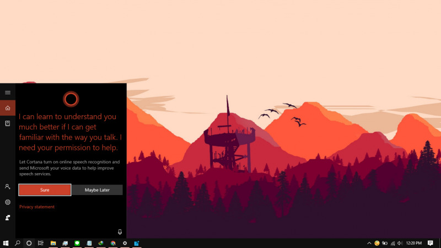Open Settings gear on taskbar
This screenshot has width=441, height=248.
125,243
